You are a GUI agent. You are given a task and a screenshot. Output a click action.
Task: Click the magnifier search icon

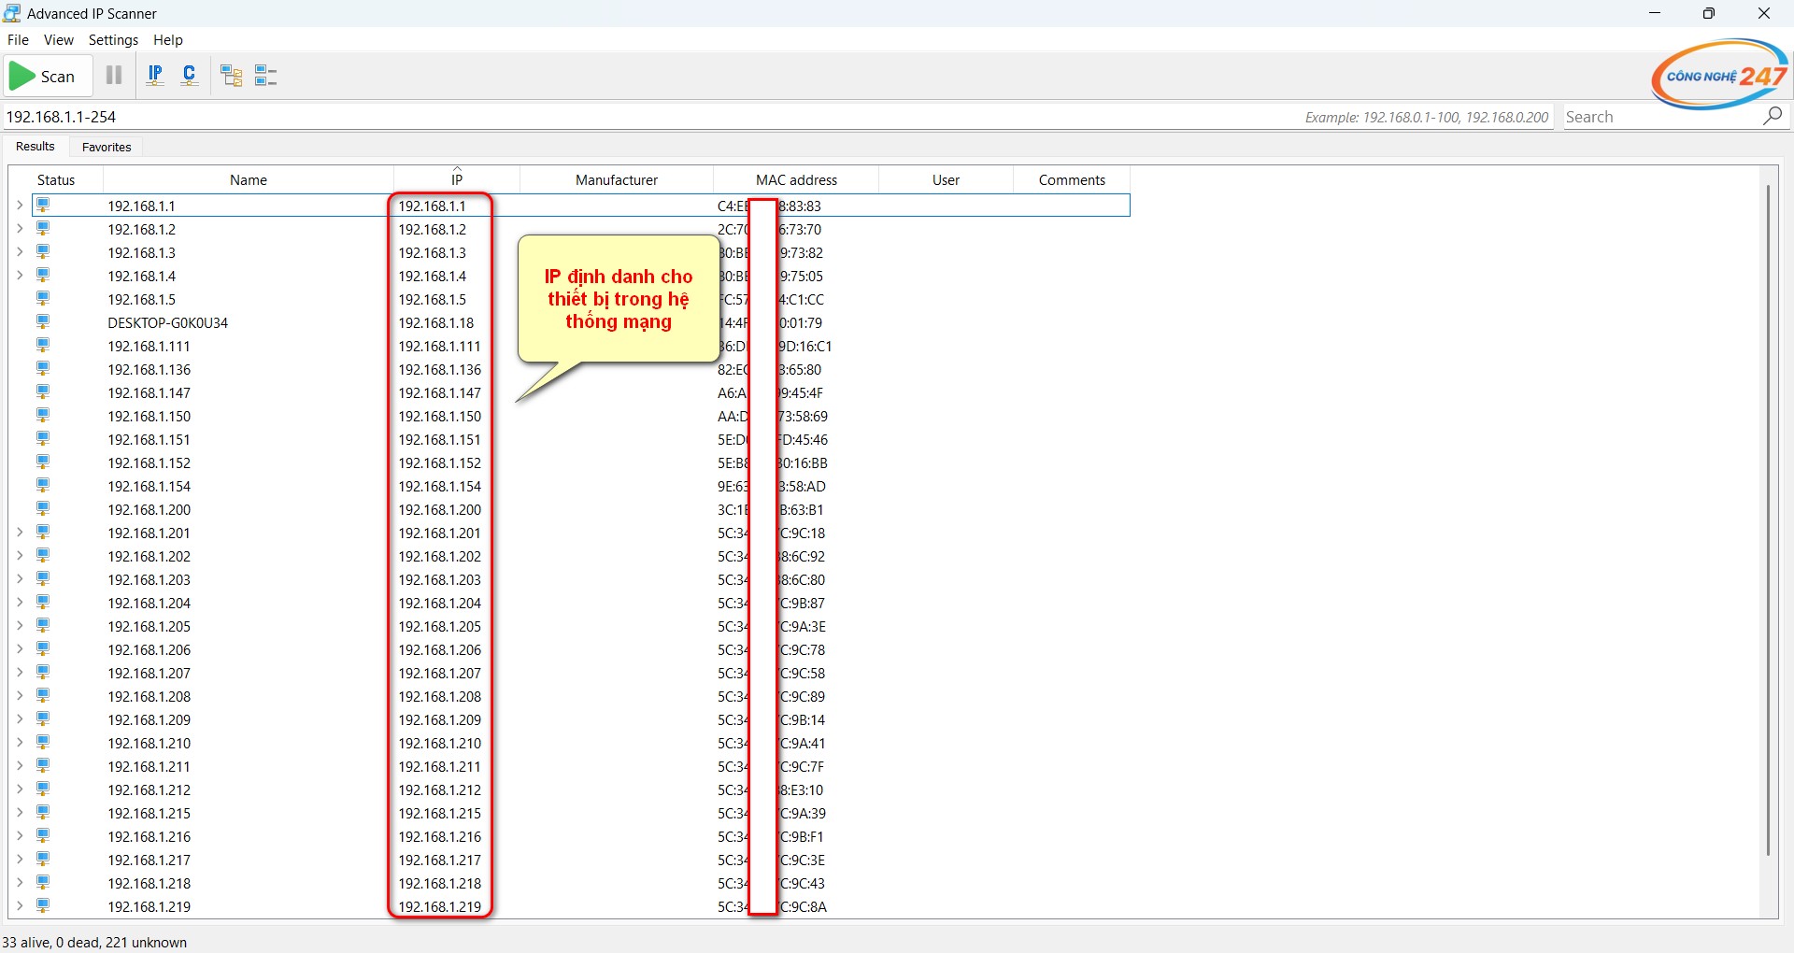(1773, 116)
